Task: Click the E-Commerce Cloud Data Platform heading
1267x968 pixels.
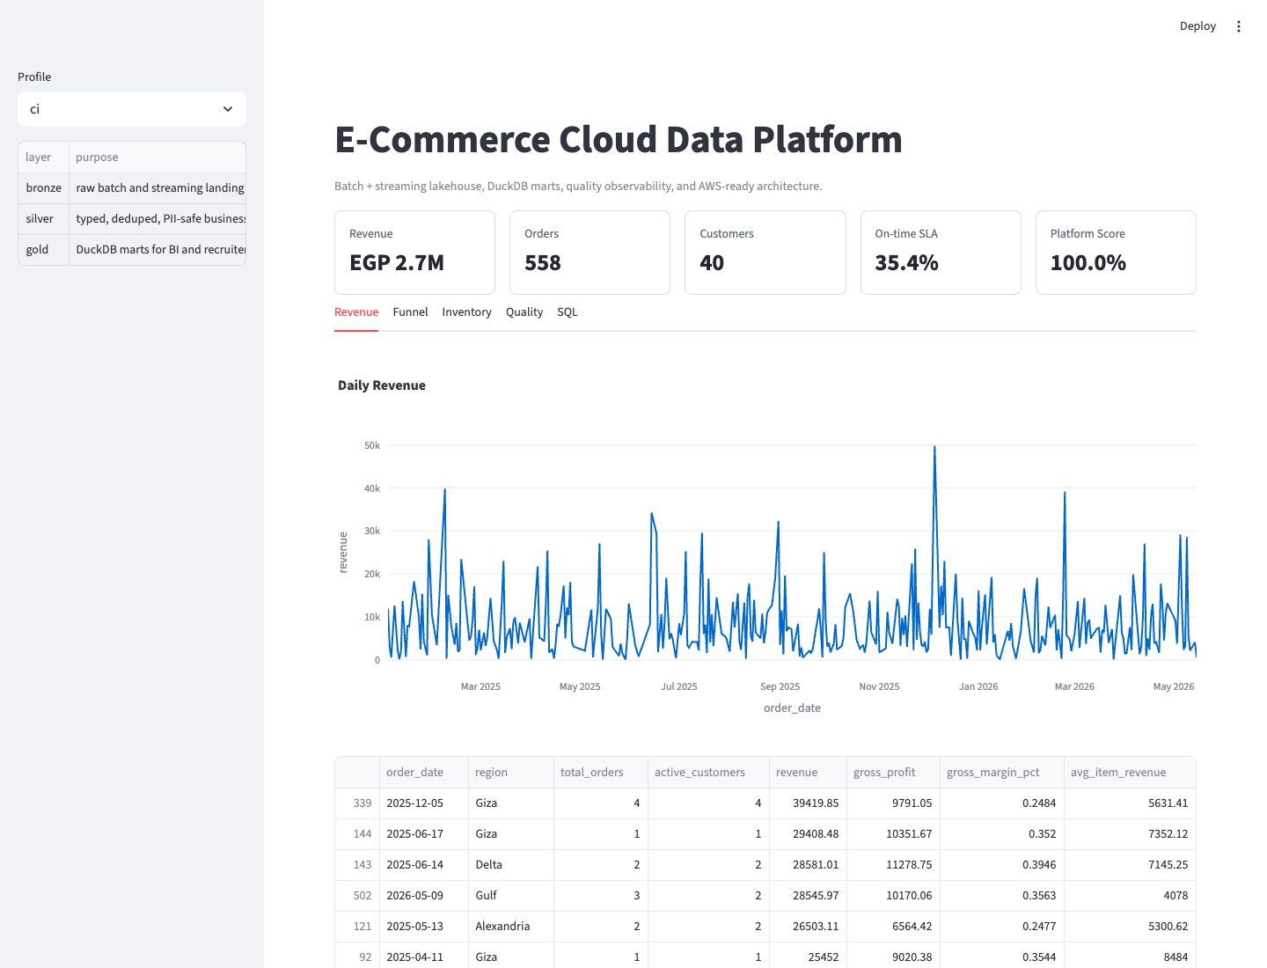Action: (x=619, y=140)
